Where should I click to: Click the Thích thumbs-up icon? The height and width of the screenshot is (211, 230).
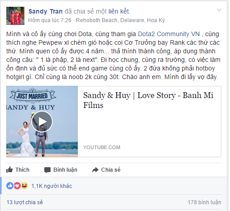9,170
